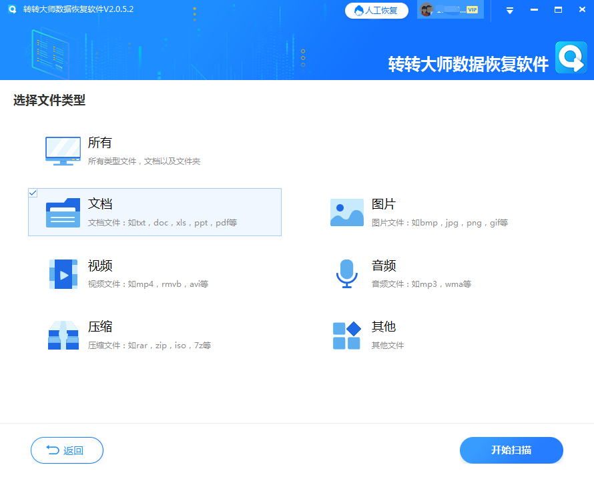Click the 返回 button to go back
This screenshot has width=594, height=477.
click(x=67, y=450)
